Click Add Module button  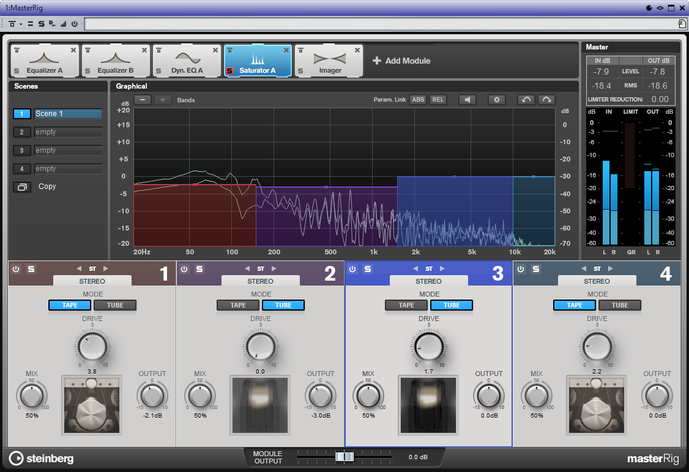(401, 61)
